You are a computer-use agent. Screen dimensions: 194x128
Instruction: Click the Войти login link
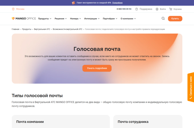point(163,9)
